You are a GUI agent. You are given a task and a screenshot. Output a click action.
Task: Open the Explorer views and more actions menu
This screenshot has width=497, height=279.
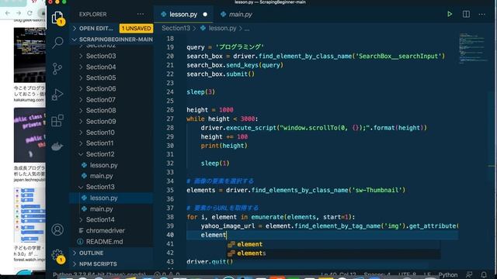click(141, 14)
